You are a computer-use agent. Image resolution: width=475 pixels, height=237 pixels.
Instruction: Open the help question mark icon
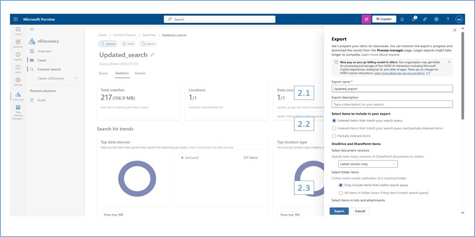coord(447,19)
